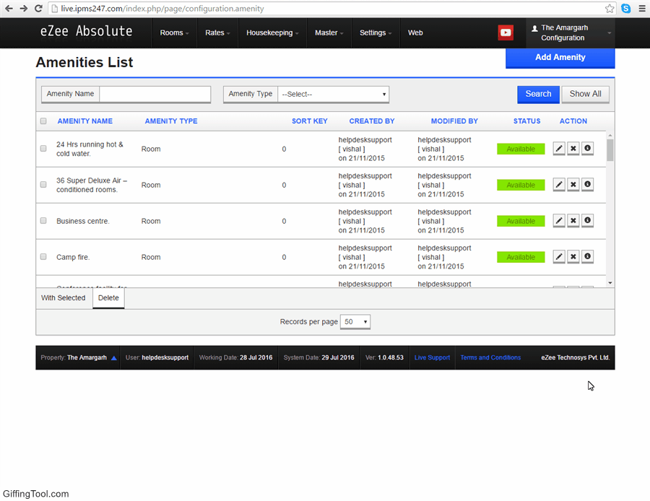Click the amenities list scrollbar thumb

[610, 150]
